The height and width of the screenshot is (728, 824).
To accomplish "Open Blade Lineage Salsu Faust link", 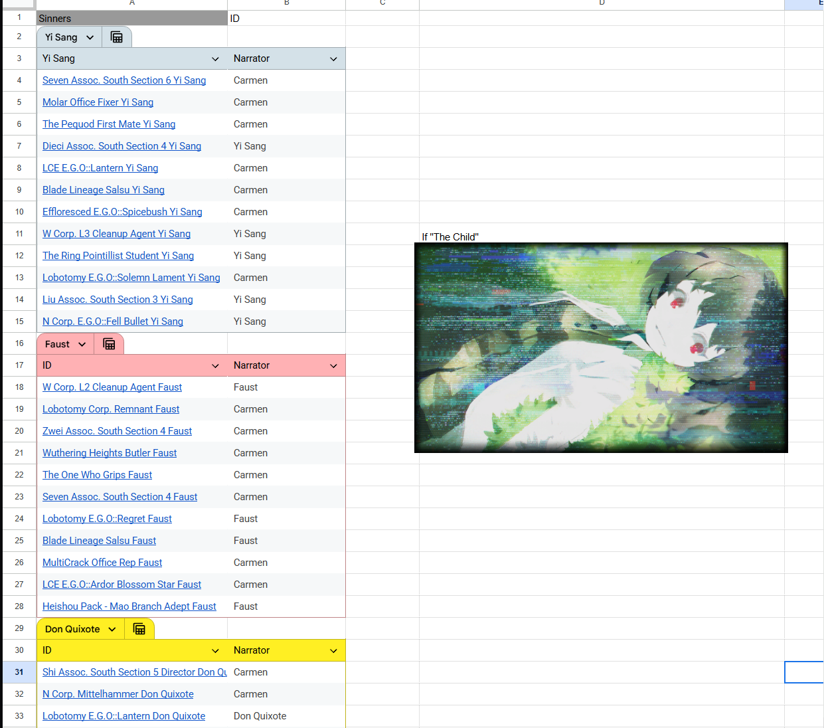I will click(x=99, y=541).
